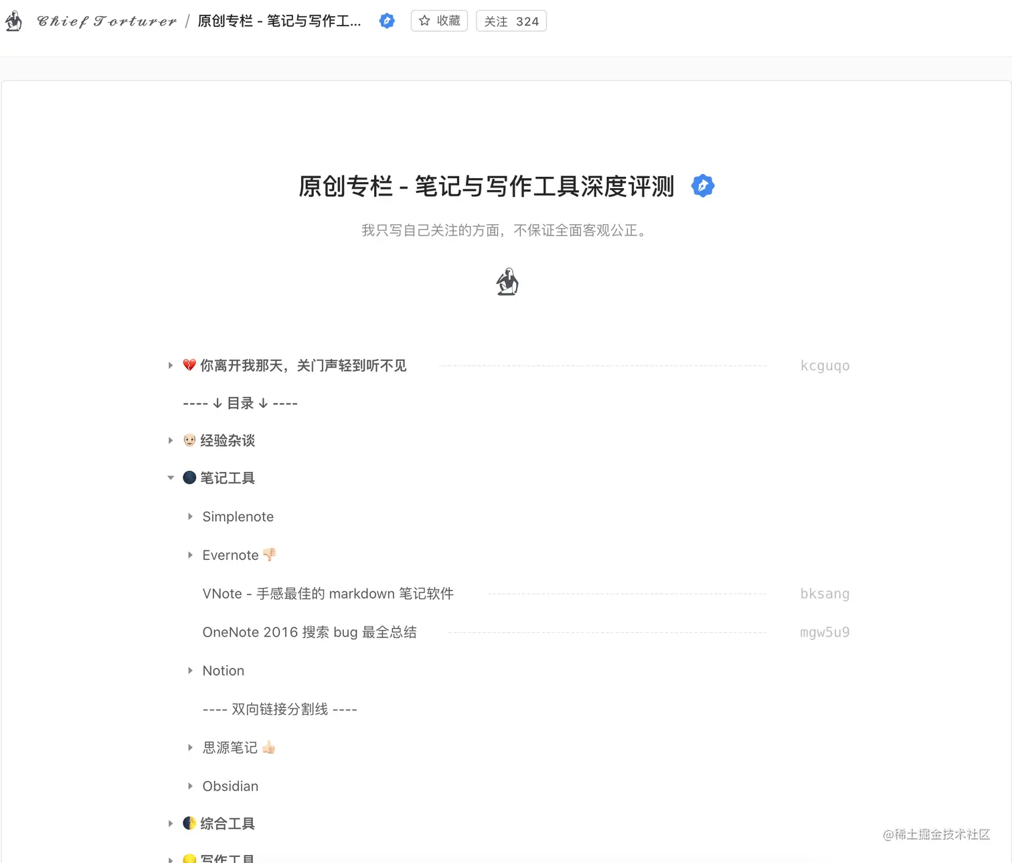Open 你离开我那天，关门声轻到听不见 article
The width and height of the screenshot is (1012, 863).
303,366
